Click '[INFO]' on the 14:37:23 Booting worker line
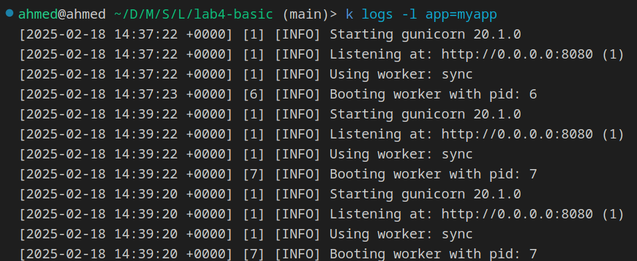 point(298,95)
